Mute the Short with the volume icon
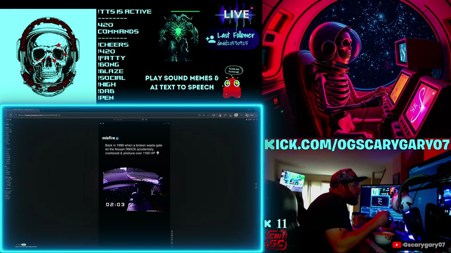The width and height of the screenshot is (451, 253). tap(103, 123)
